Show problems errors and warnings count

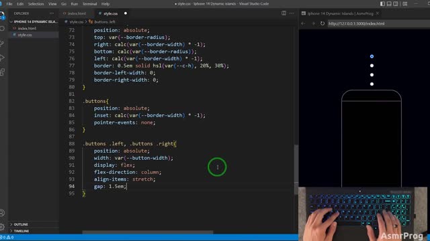point(7,237)
